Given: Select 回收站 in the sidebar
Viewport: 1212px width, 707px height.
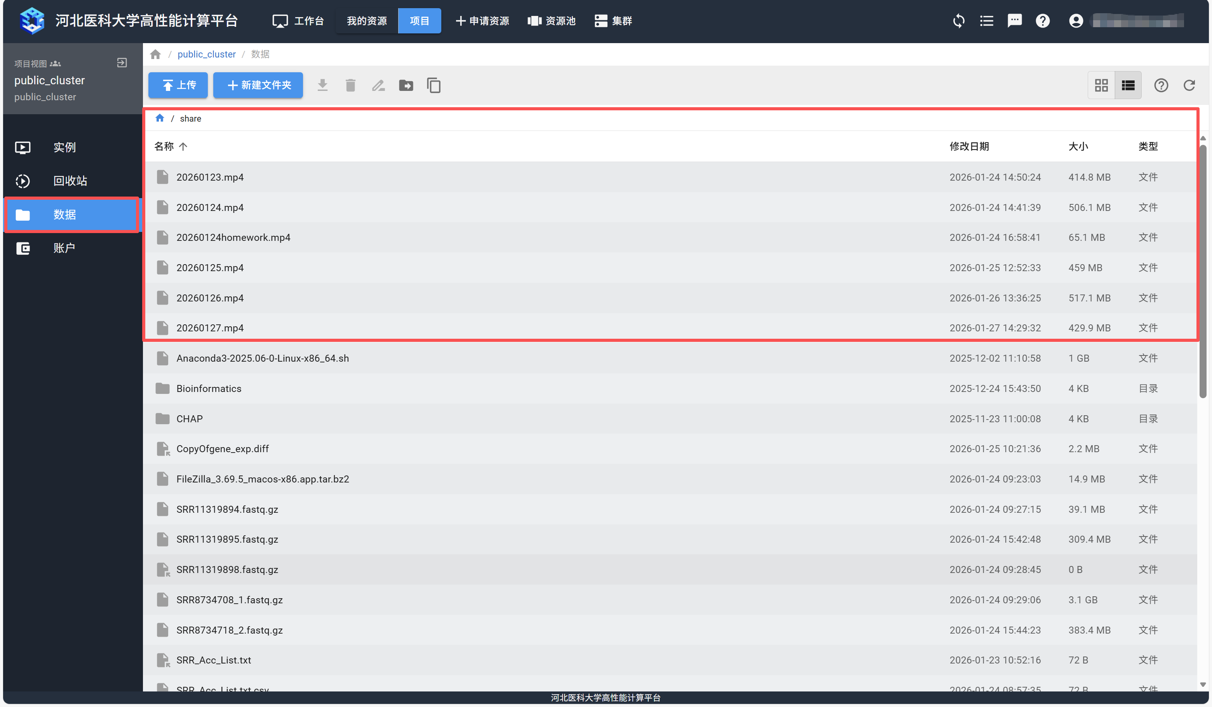Looking at the screenshot, I should pyautogui.click(x=70, y=181).
